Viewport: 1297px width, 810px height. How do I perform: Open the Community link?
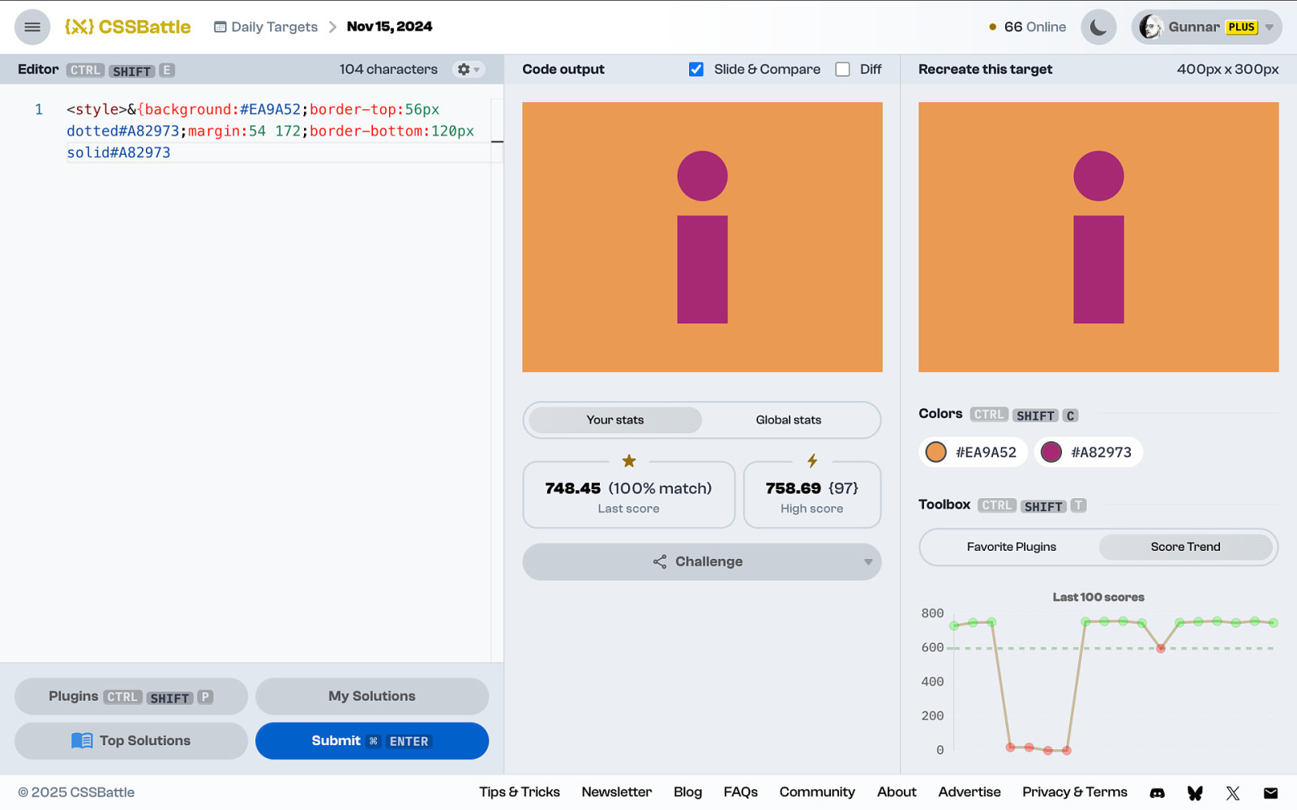pos(817,792)
